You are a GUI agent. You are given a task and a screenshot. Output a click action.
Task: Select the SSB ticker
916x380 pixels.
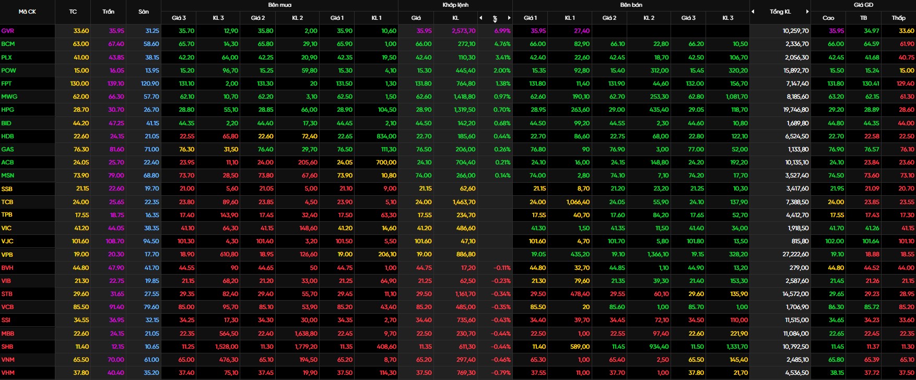click(7, 189)
